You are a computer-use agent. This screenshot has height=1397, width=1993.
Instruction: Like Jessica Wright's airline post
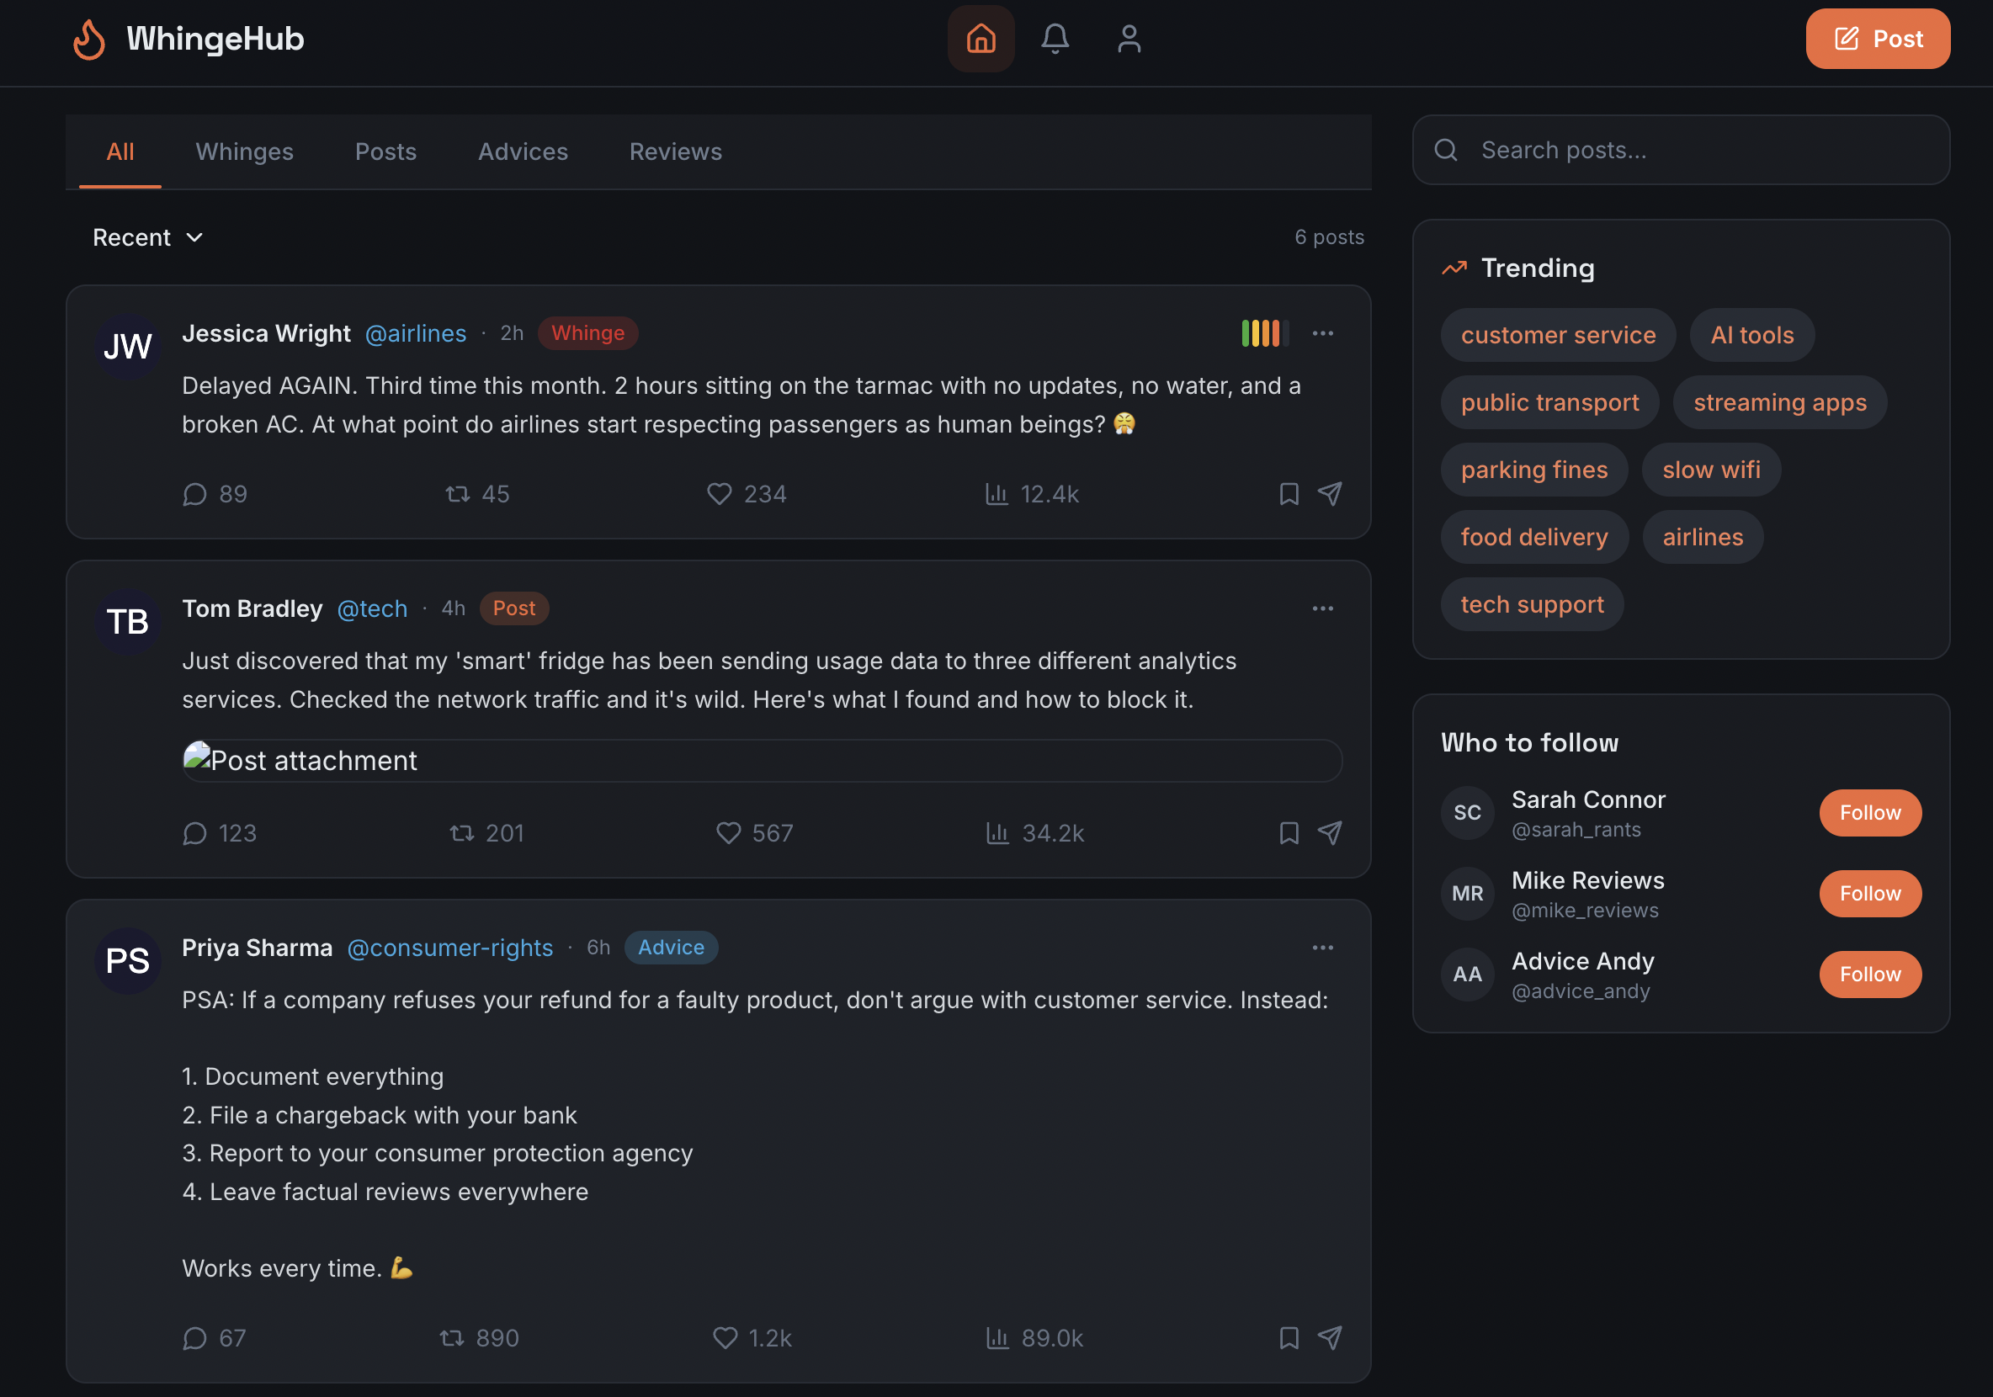tap(720, 494)
